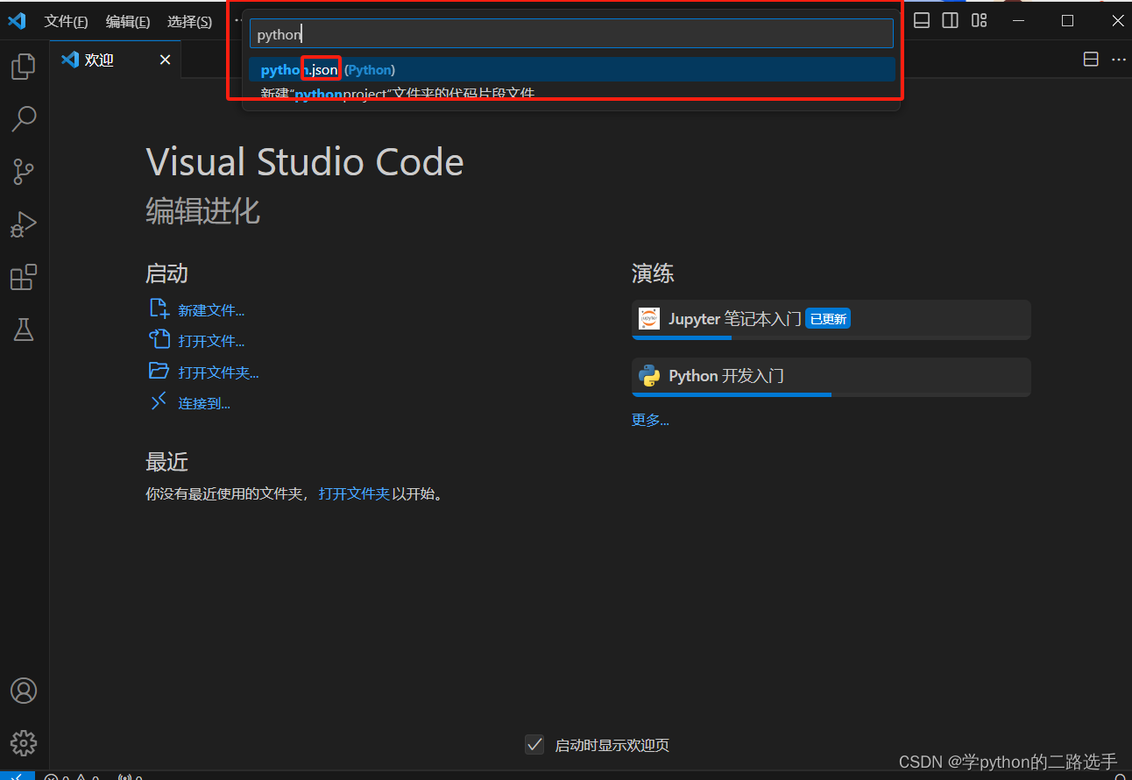Select the 欢迎 tab

click(x=99, y=59)
